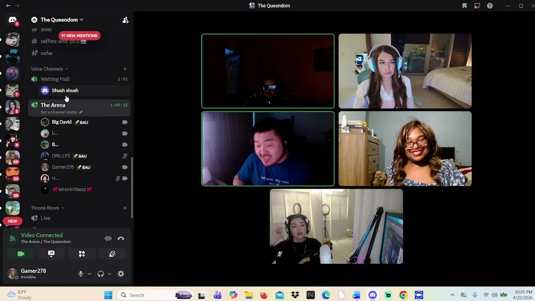535x301 pixels.
Task: Select The Arena voice channel
Action: click(x=53, y=105)
